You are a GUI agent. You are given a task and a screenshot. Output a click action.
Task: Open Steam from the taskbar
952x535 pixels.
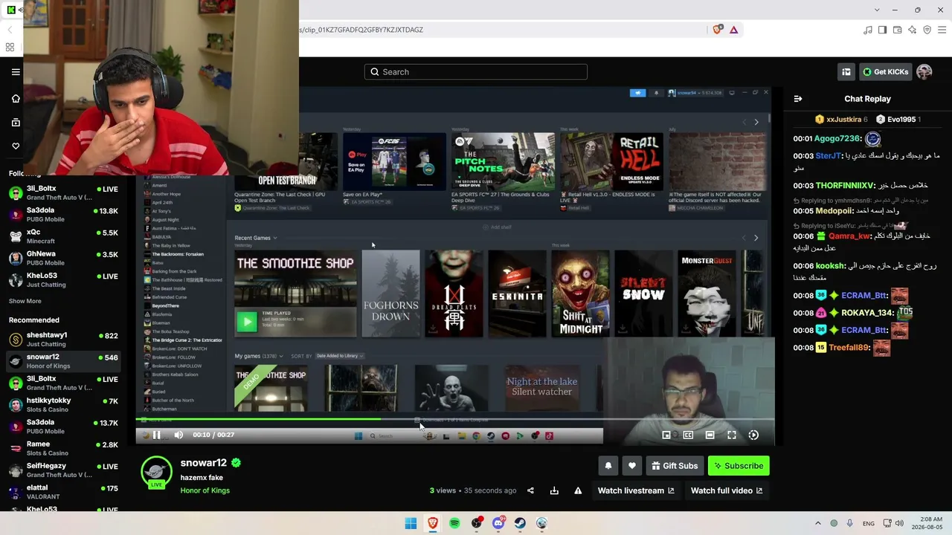pos(520,523)
